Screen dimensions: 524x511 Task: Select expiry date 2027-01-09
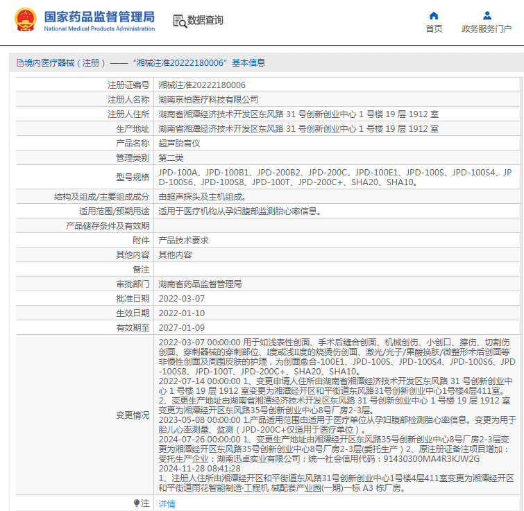(x=181, y=328)
